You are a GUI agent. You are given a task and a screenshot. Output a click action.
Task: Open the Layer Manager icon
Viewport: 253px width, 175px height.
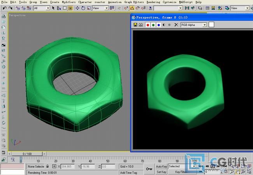click(200, 8)
